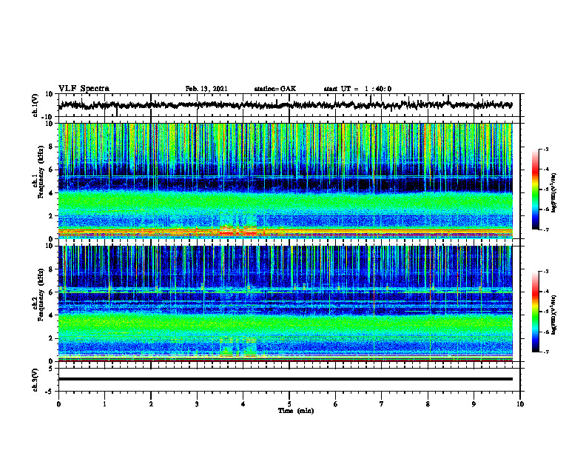Click the time axis tick label "5"
586x453 pixels.
point(289,404)
